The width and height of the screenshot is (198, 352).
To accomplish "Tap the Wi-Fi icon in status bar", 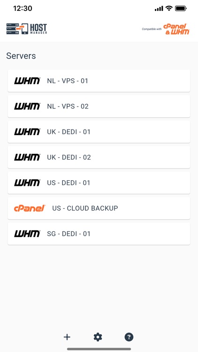I will coord(169,8).
